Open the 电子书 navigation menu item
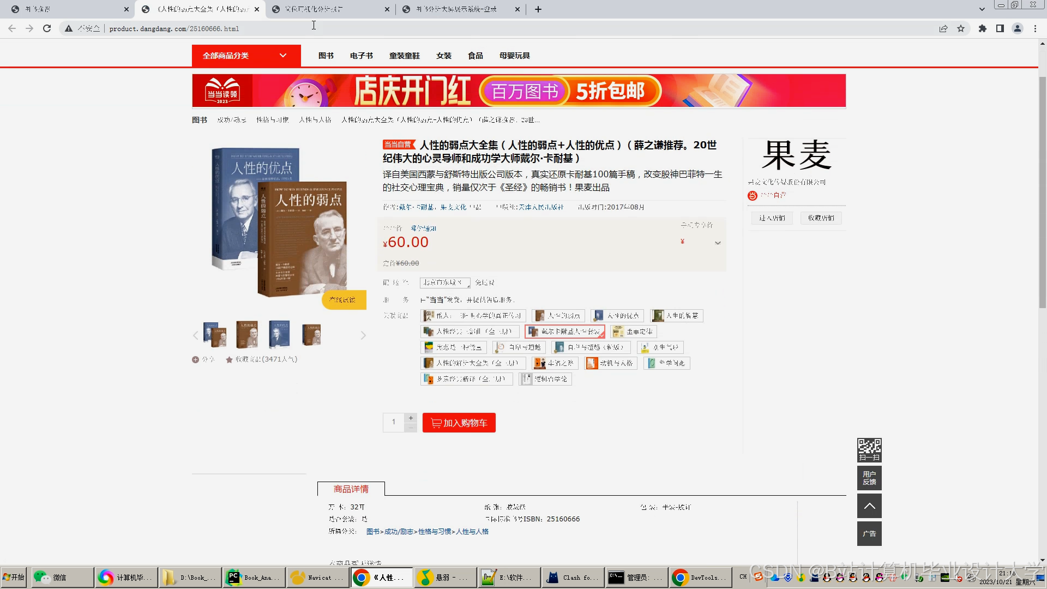The image size is (1047, 589). point(361,56)
